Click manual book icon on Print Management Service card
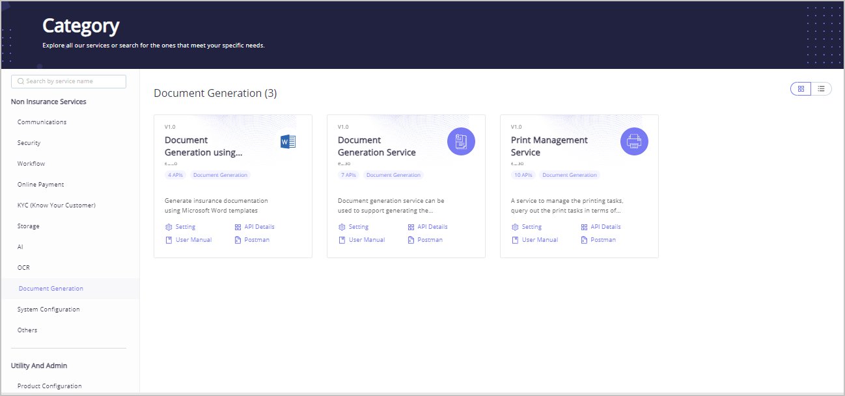 pos(515,240)
